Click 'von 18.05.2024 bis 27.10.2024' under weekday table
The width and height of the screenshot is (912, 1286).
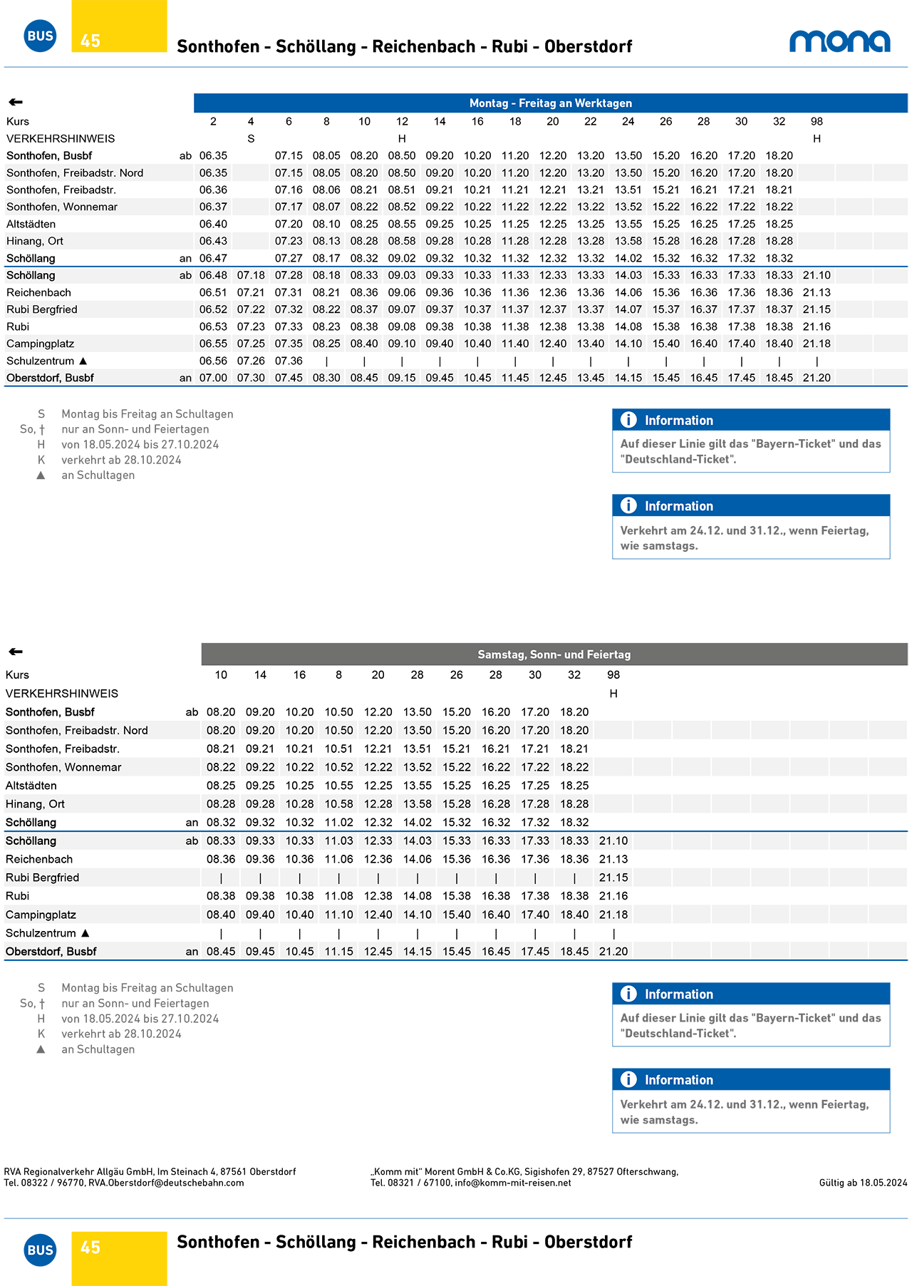(140, 444)
